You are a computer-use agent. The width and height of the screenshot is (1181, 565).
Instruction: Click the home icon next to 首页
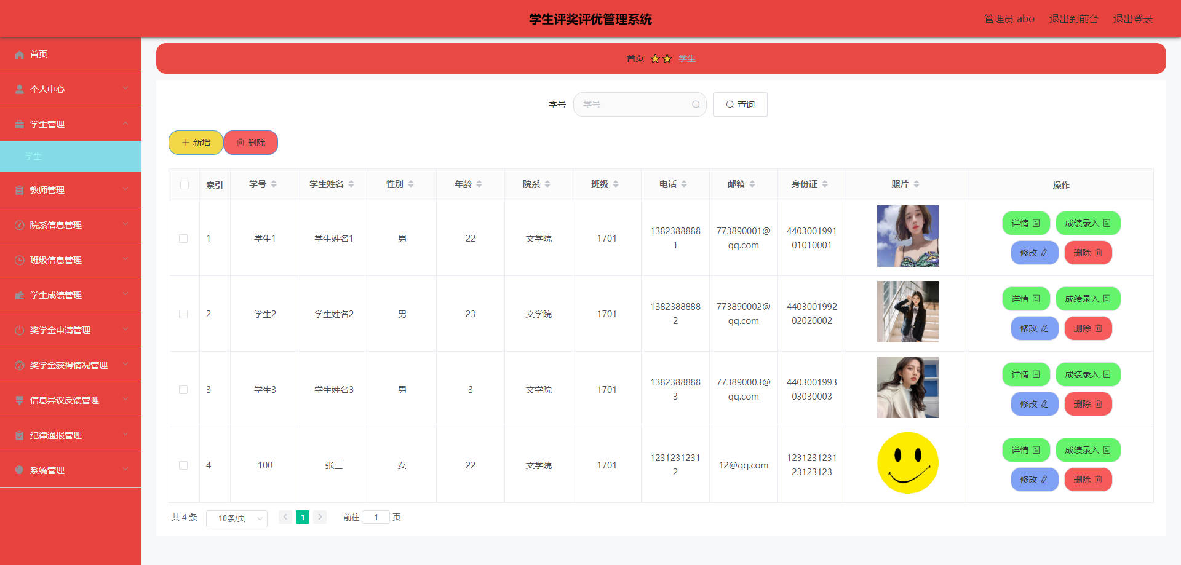20,55
